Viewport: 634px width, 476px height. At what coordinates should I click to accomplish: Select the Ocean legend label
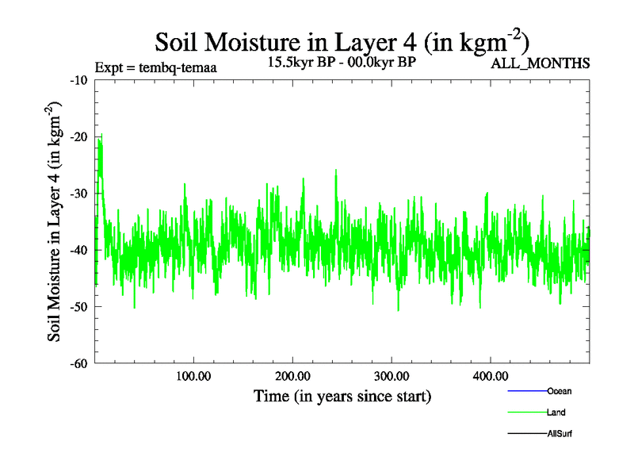tap(559, 391)
